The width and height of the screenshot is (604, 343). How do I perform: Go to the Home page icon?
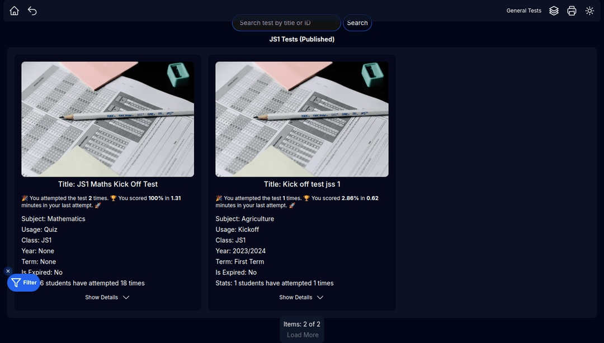point(15,11)
